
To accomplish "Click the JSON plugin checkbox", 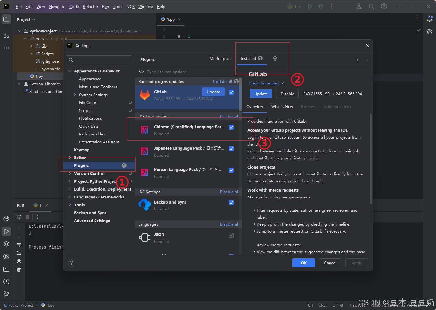I will click(231, 235).
